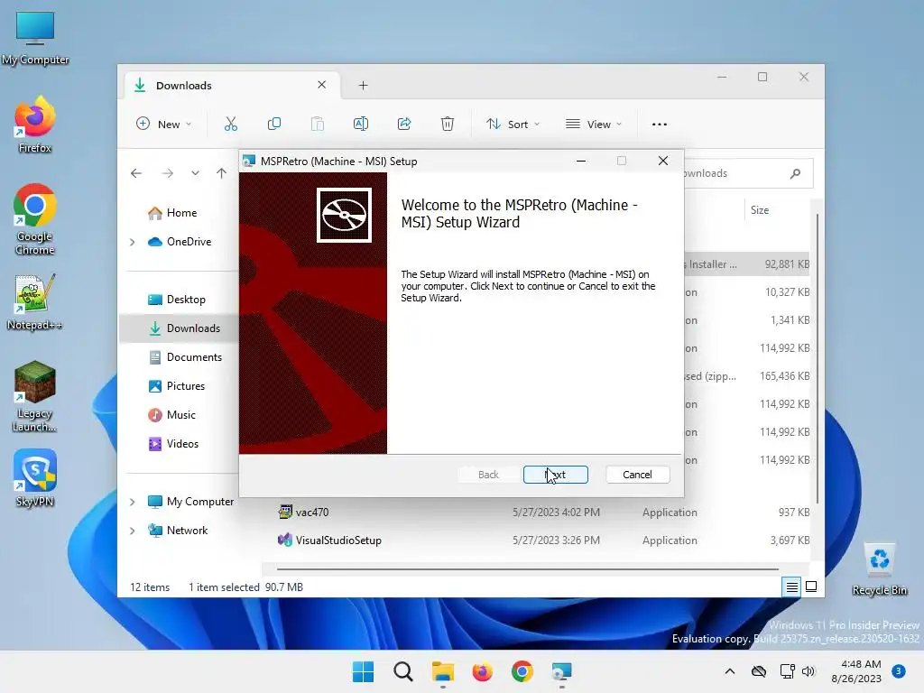This screenshot has width=924, height=693.
Task: Minimize the MSPRetro Setup dialog
Action: point(580,161)
